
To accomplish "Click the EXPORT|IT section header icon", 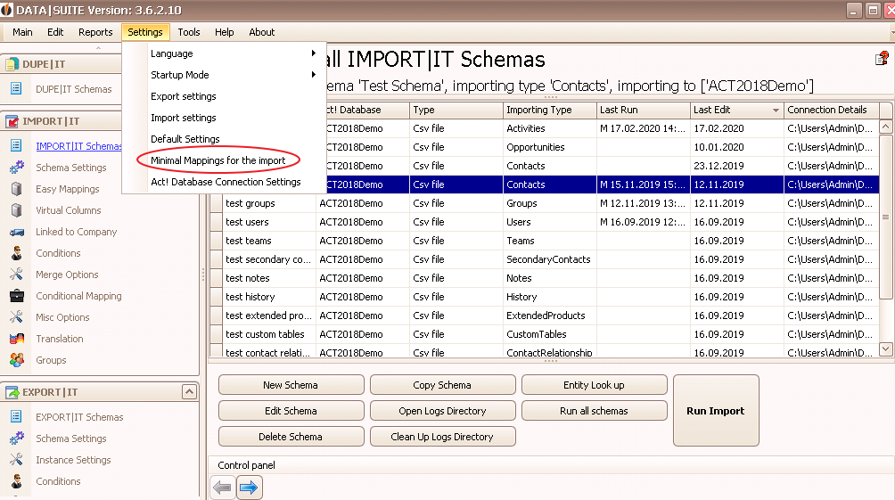I will point(12,392).
